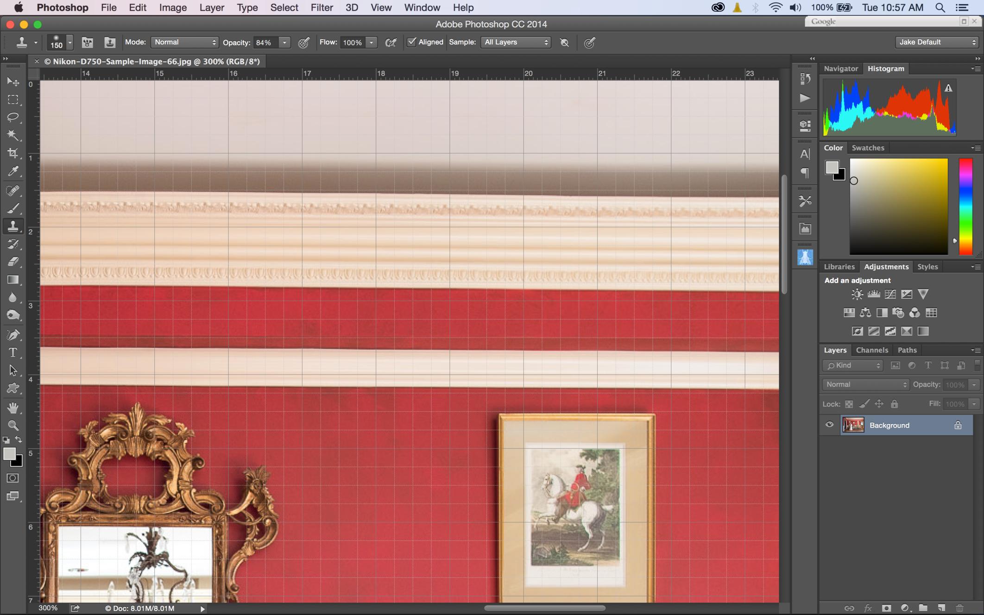Select the Pen tool

[13, 335]
